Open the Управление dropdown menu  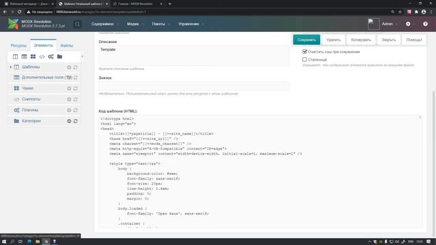tap(191, 24)
